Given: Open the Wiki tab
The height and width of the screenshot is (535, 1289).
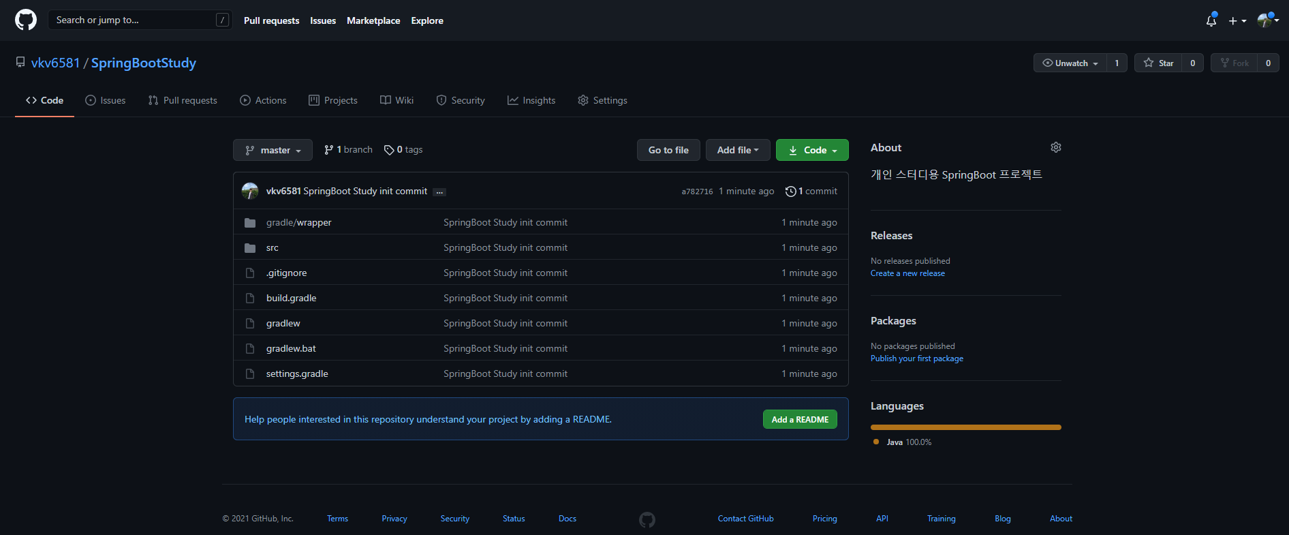Looking at the screenshot, I should pos(397,100).
